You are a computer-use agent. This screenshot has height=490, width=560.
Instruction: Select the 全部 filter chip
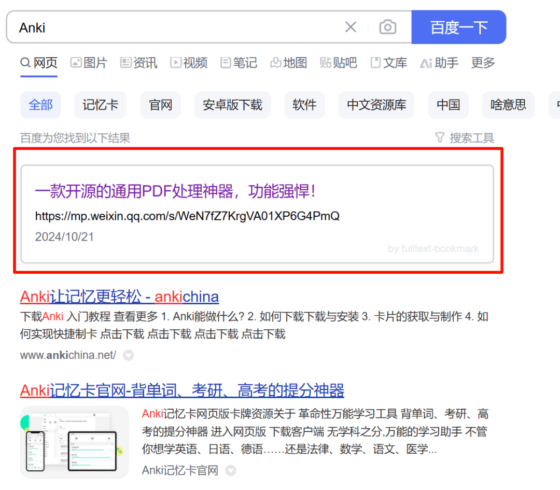pyautogui.click(x=41, y=105)
